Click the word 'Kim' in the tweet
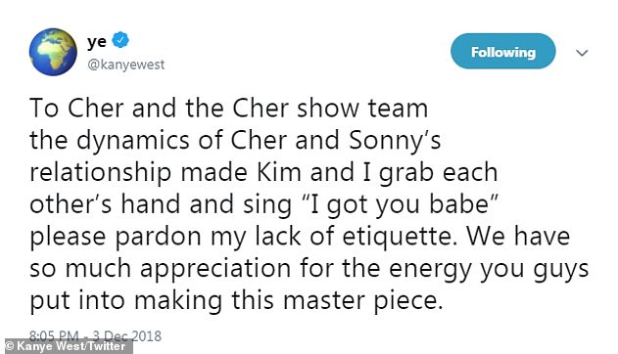618x354 pixels. coord(279,172)
